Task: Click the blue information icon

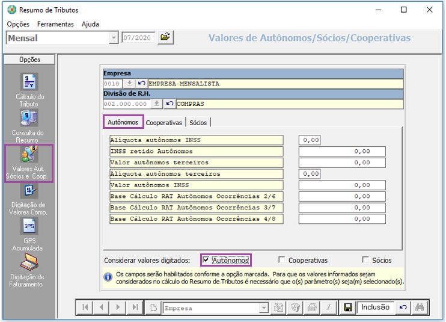Action: point(108,277)
